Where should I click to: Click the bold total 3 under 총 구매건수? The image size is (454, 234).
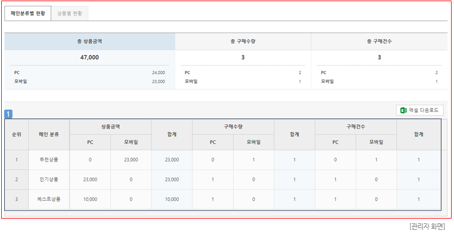click(379, 57)
